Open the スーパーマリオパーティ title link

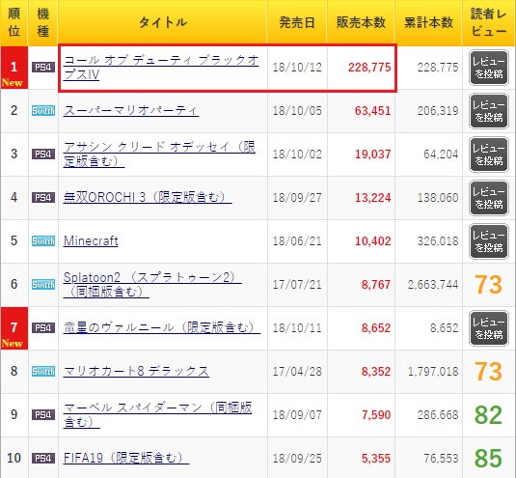pos(131,110)
